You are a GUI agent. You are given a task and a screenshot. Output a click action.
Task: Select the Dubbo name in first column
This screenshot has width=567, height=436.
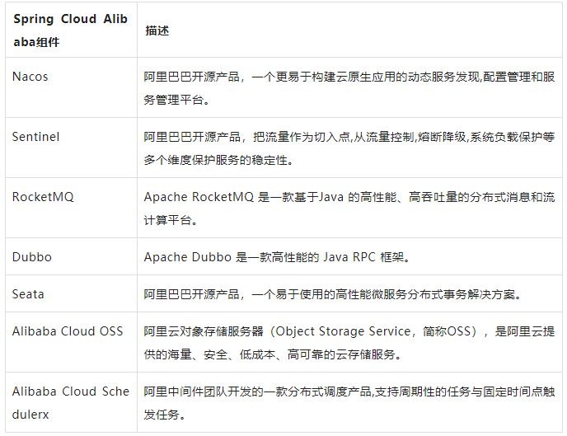(x=32, y=257)
